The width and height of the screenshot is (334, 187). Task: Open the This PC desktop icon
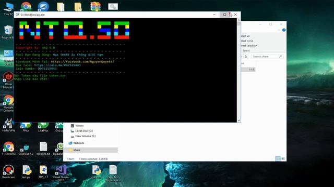click(8, 8)
